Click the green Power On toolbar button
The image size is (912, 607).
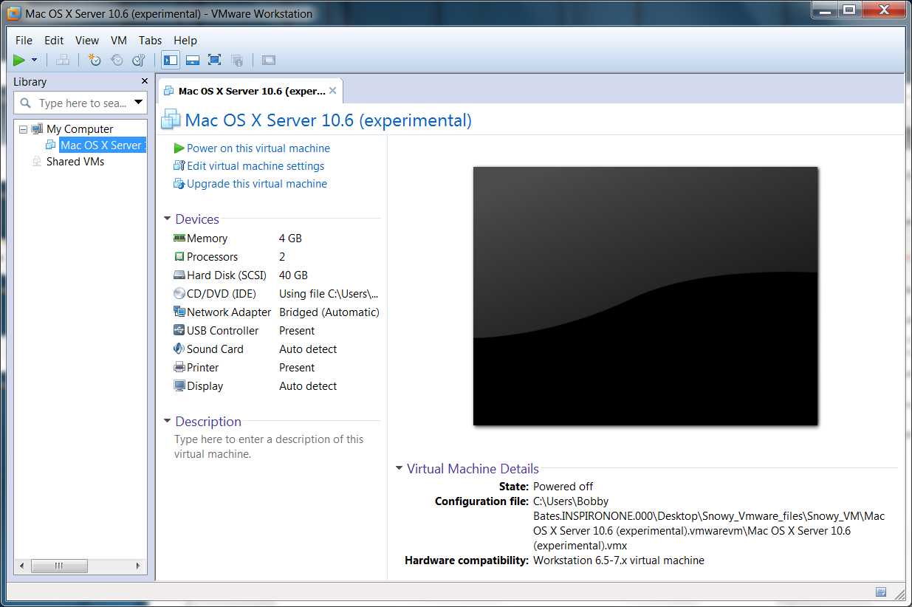(x=19, y=60)
